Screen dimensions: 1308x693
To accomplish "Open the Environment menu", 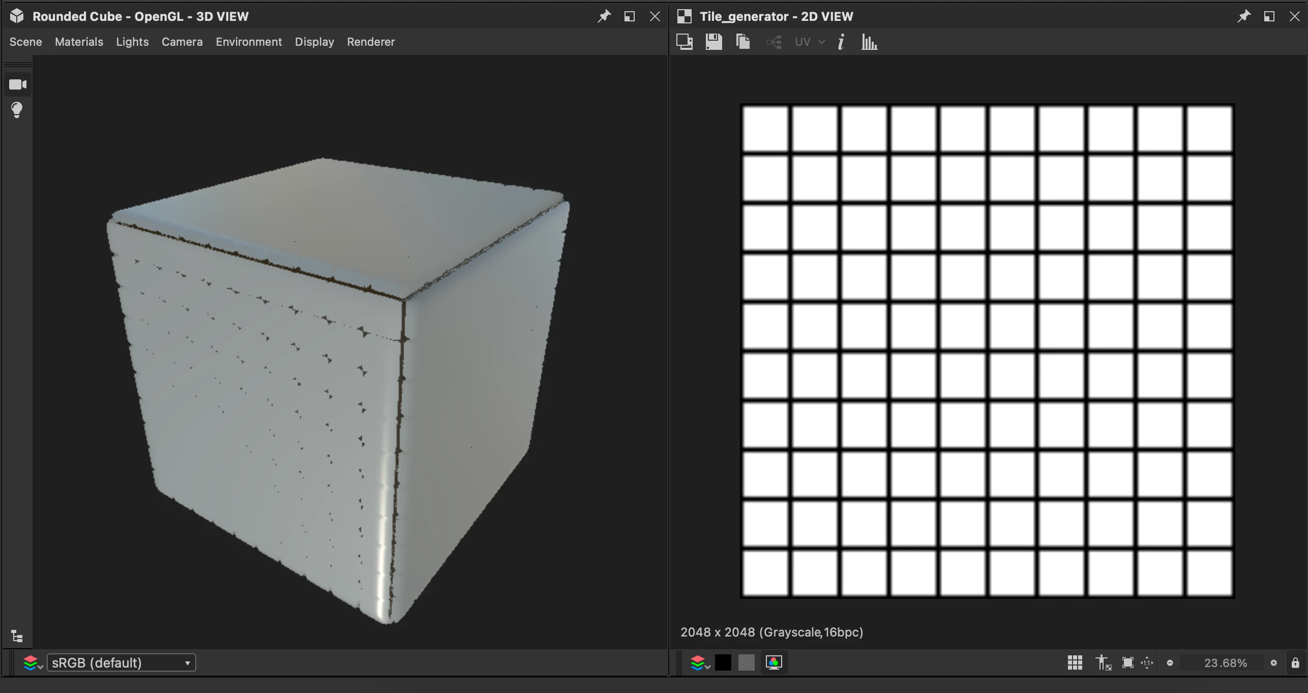I will [x=249, y=42].
